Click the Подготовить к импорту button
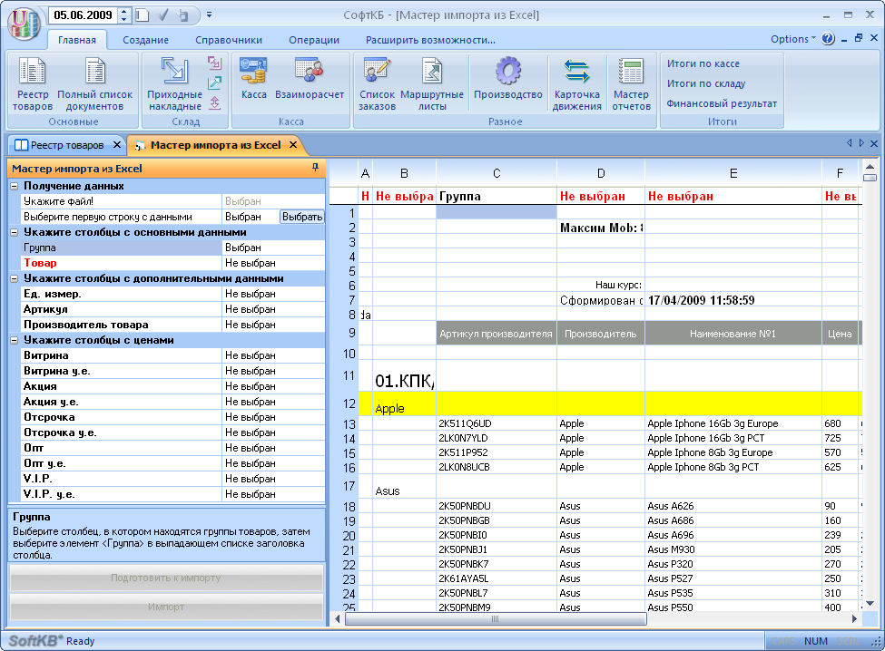The image size is (885, 651). 166,578
